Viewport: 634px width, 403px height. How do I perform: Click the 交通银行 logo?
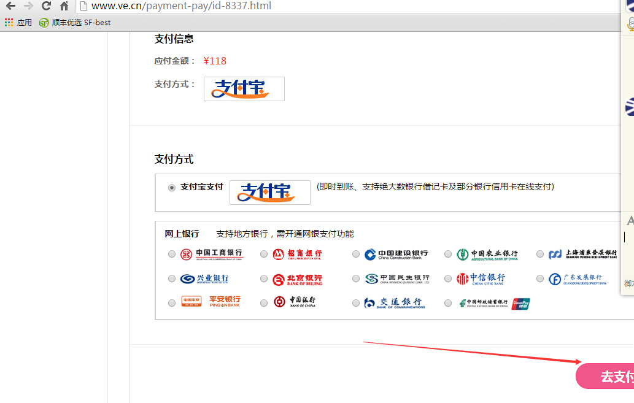tap(395, 303)
